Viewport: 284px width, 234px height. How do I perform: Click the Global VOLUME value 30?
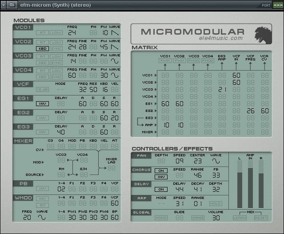pos(216,218)
